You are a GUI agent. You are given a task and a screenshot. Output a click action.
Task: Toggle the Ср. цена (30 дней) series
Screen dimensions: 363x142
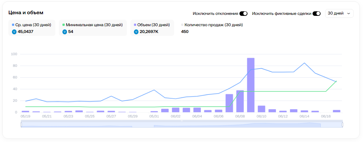[x=32, y=28]
